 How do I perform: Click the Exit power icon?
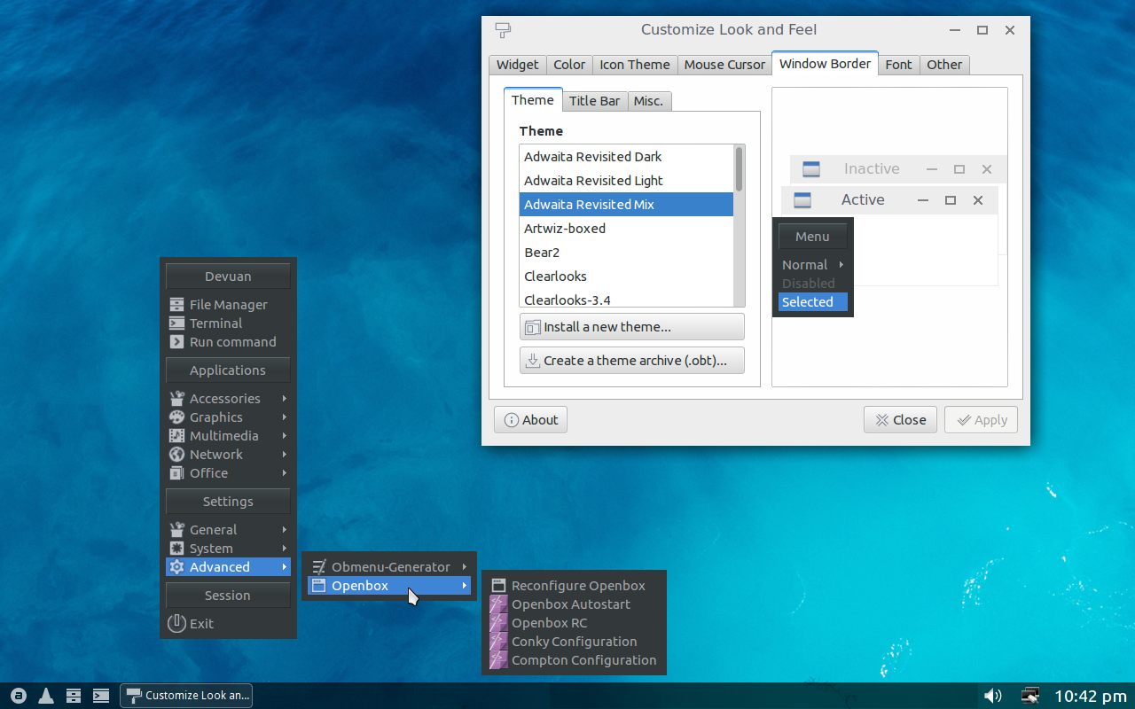click(176, 623)
